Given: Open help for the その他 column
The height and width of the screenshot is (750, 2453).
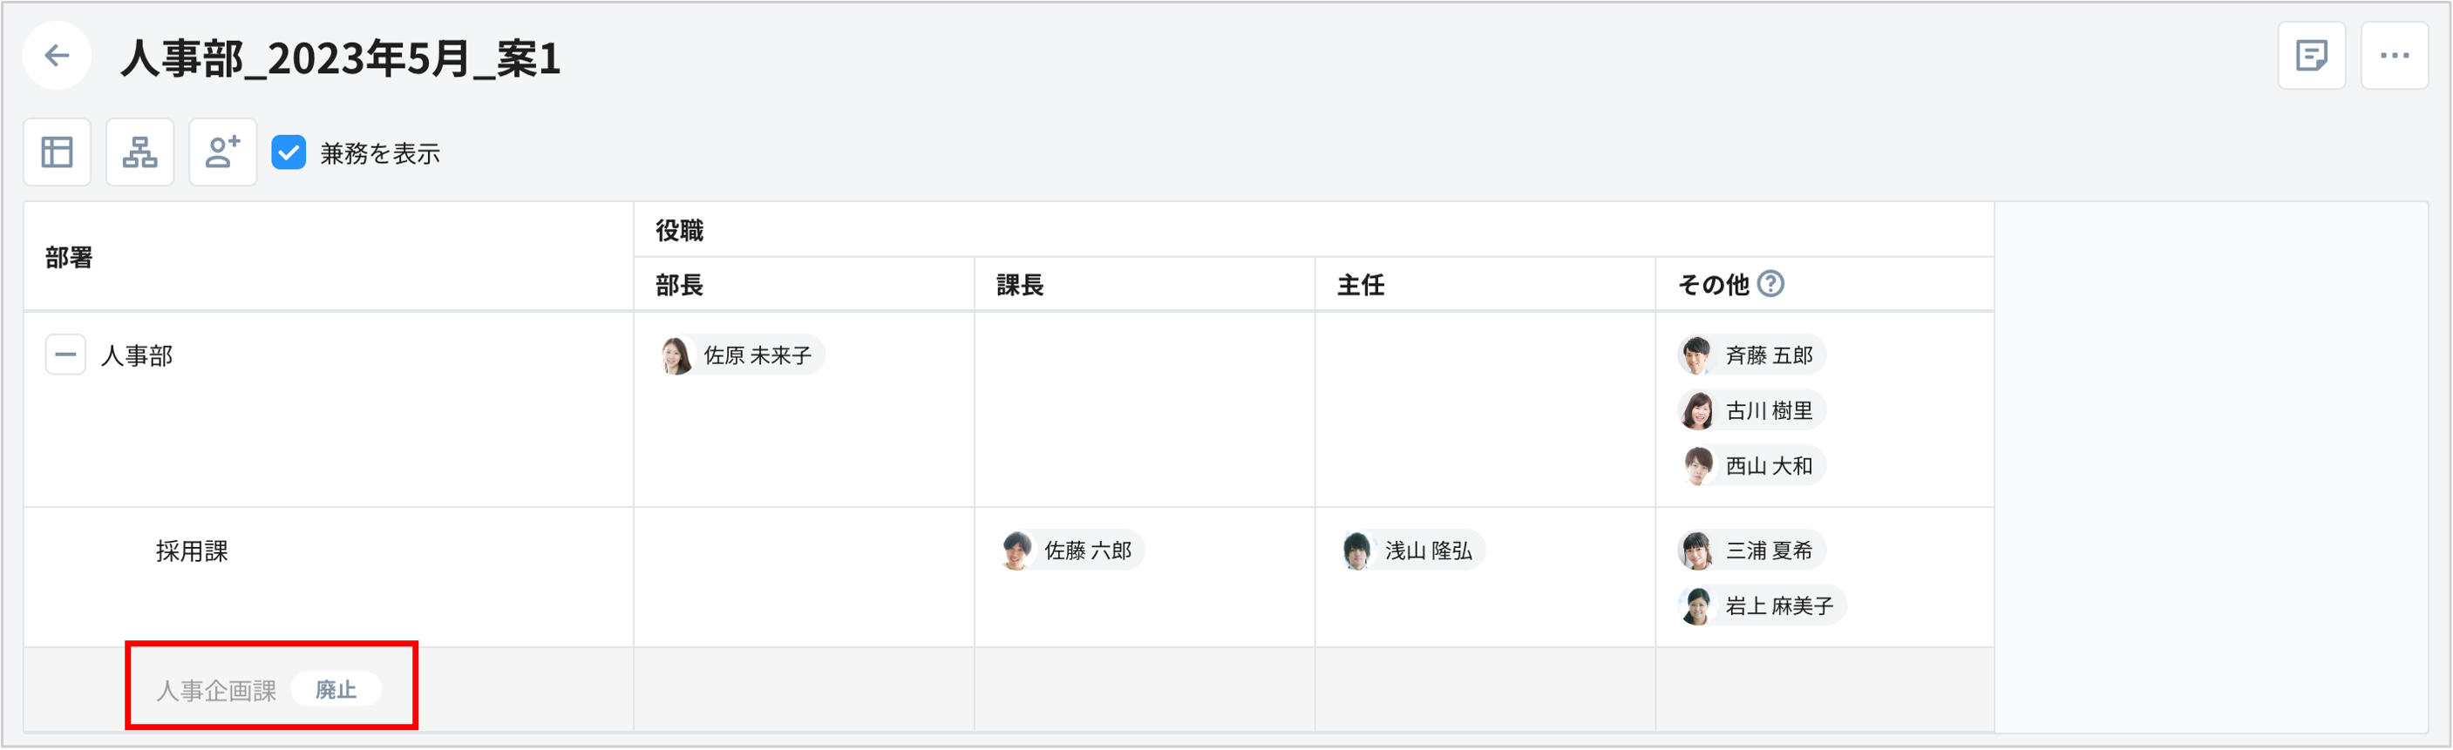Looking at the screenshot, I should 1773,284.
